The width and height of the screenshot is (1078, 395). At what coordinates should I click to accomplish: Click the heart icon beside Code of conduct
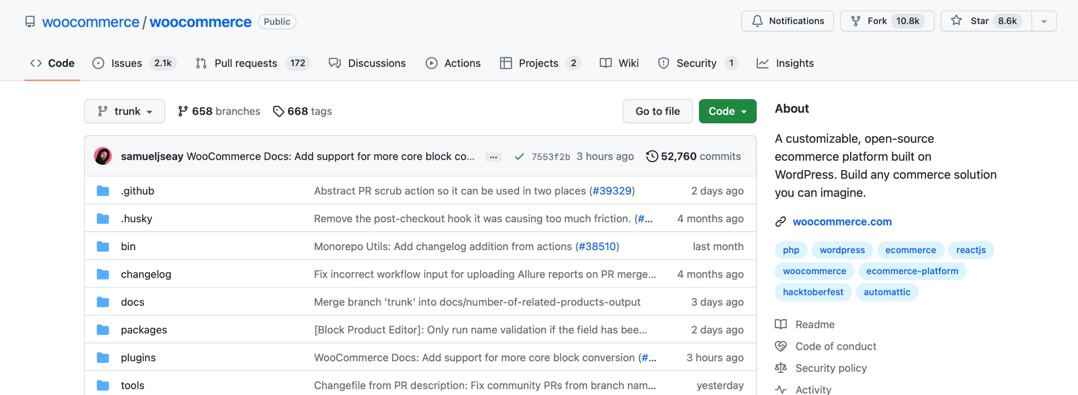pos(781,346)
